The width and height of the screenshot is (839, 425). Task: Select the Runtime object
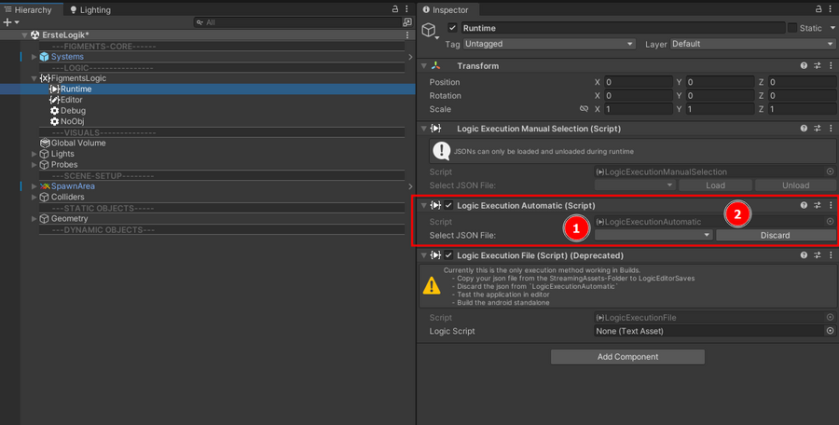coord(76,89)
